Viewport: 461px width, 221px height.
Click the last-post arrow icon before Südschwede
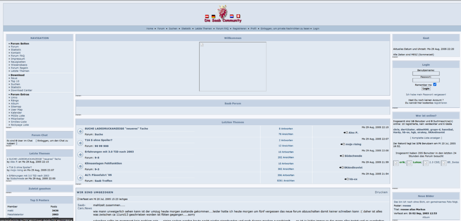[342, 156]
